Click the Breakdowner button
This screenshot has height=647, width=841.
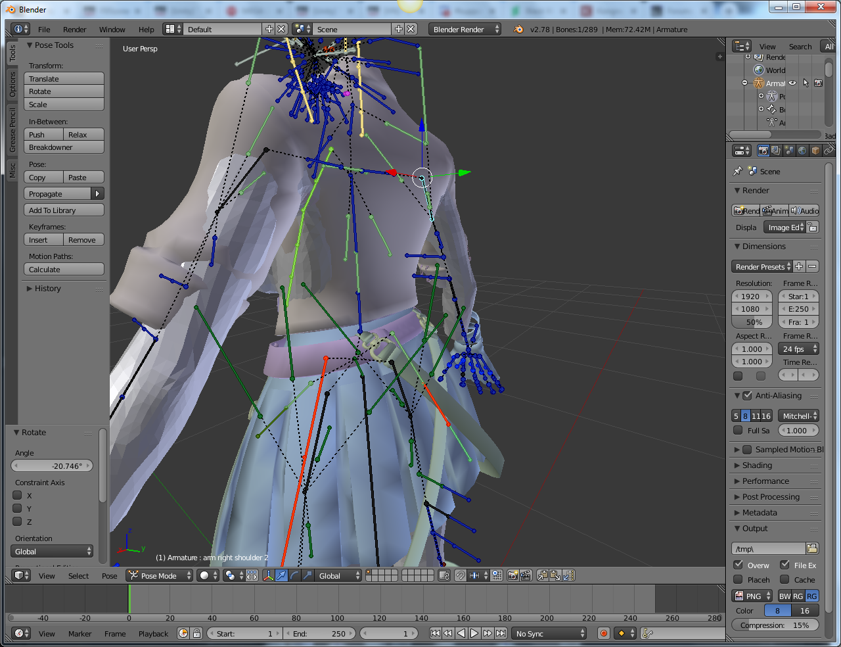point(64,147)
